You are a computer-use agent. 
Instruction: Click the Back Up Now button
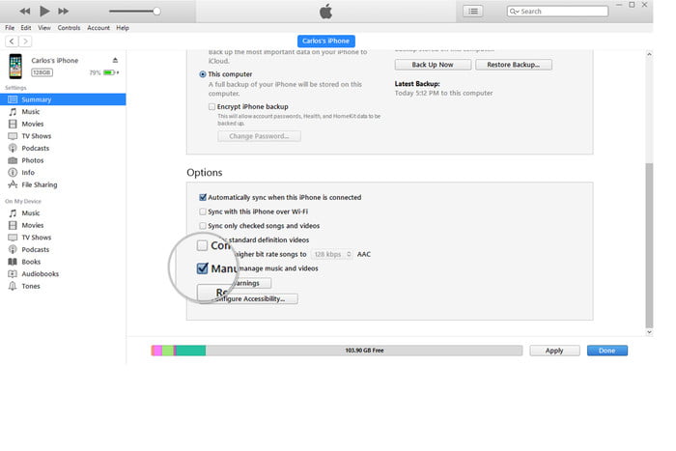[424, 65]
